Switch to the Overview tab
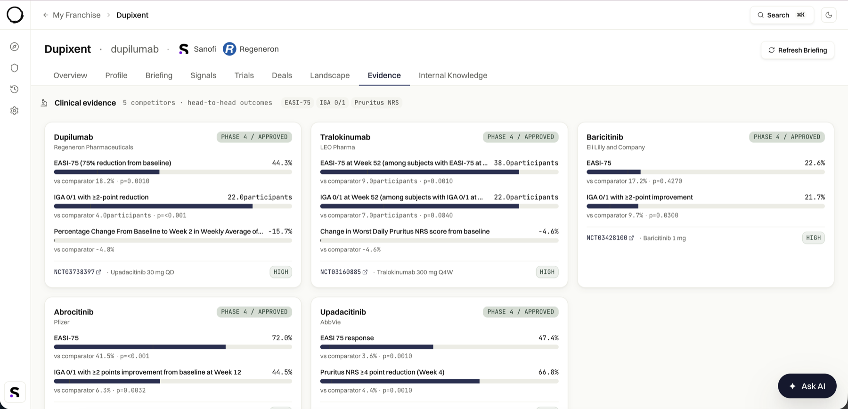The height and width of the screenshot is (409, 848). click(x=70, y=75)
